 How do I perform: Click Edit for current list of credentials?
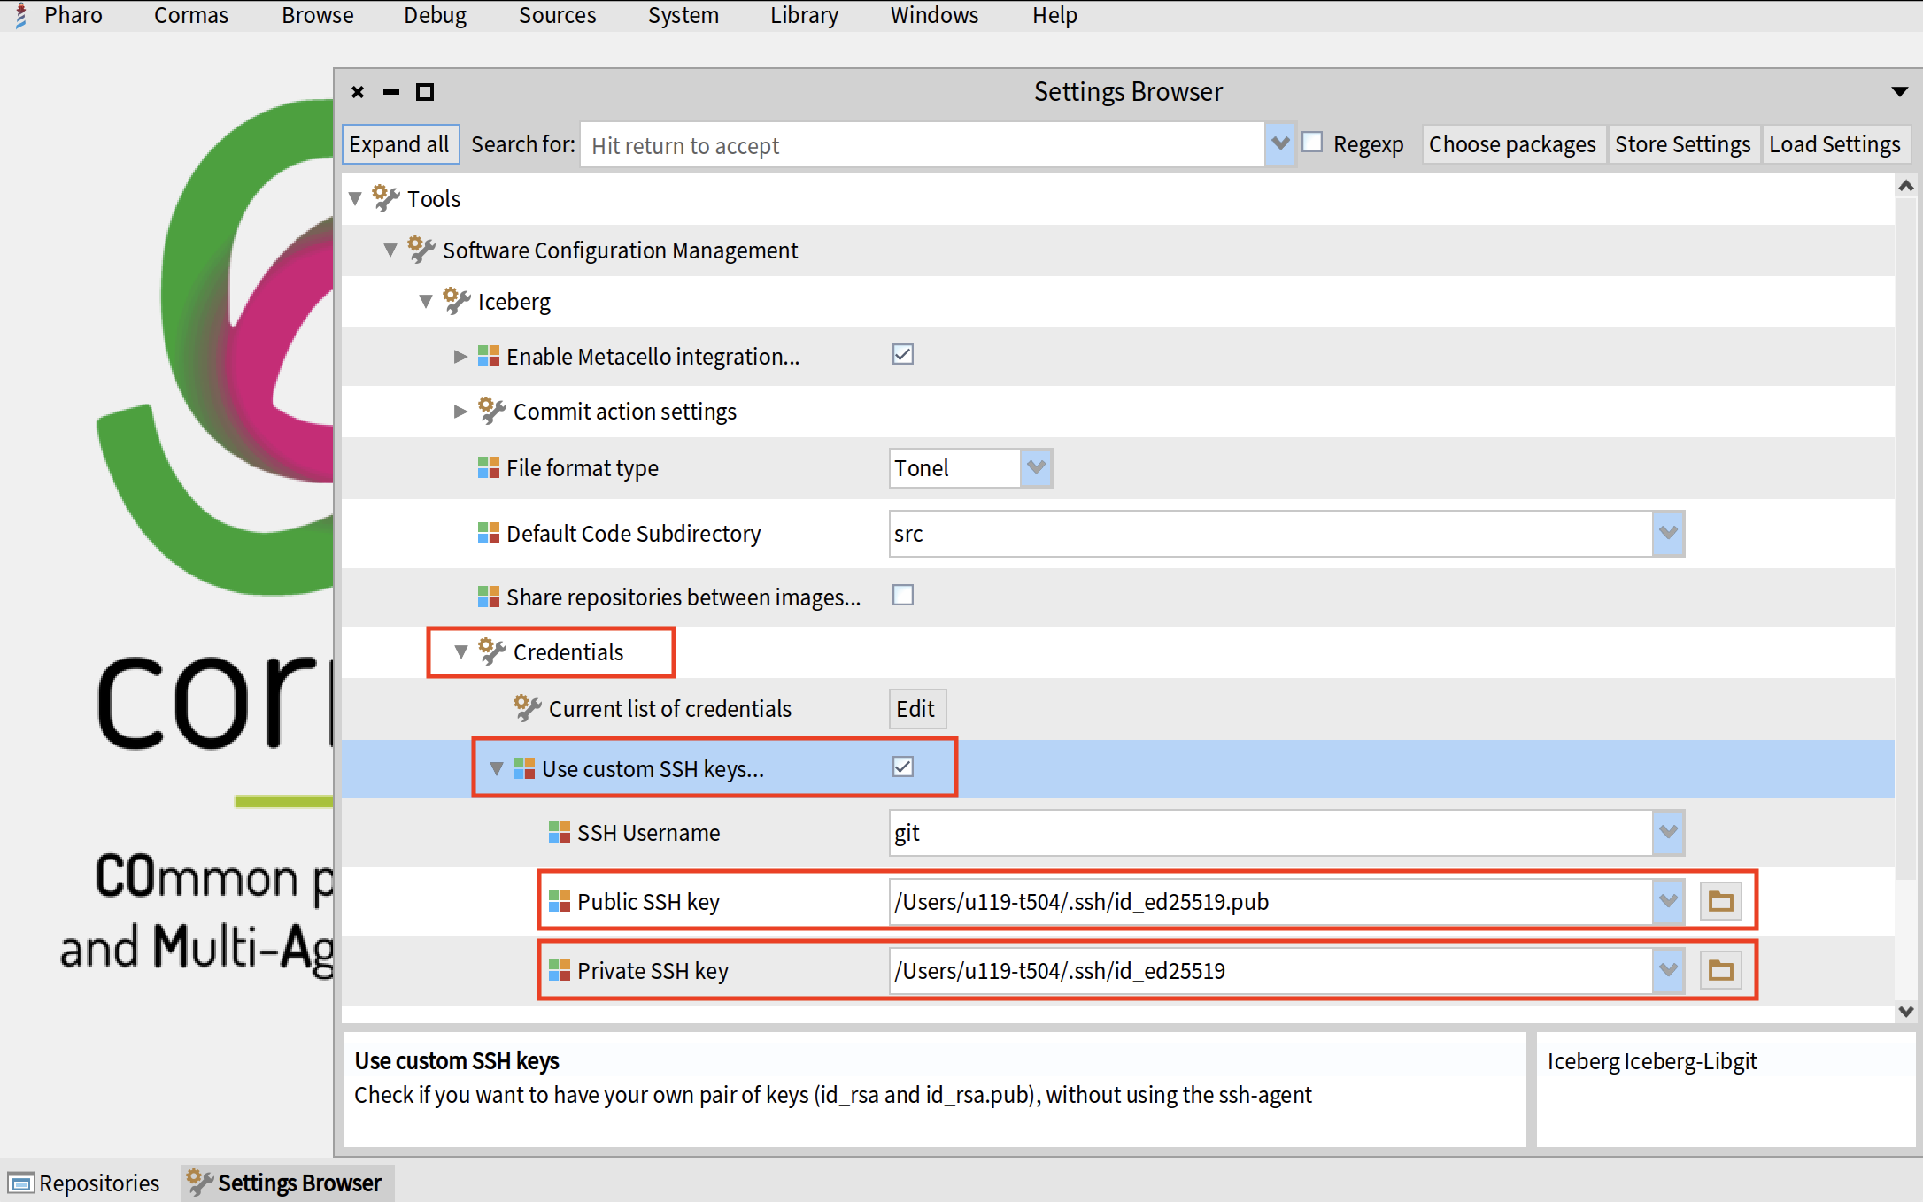tap(915, 708)
